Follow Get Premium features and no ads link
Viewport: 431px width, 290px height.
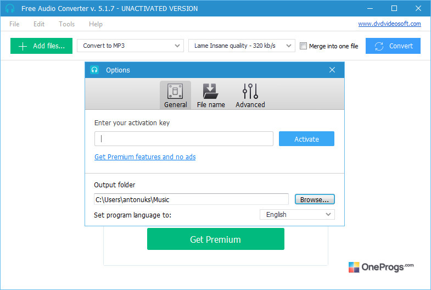[x=145, y=157]
